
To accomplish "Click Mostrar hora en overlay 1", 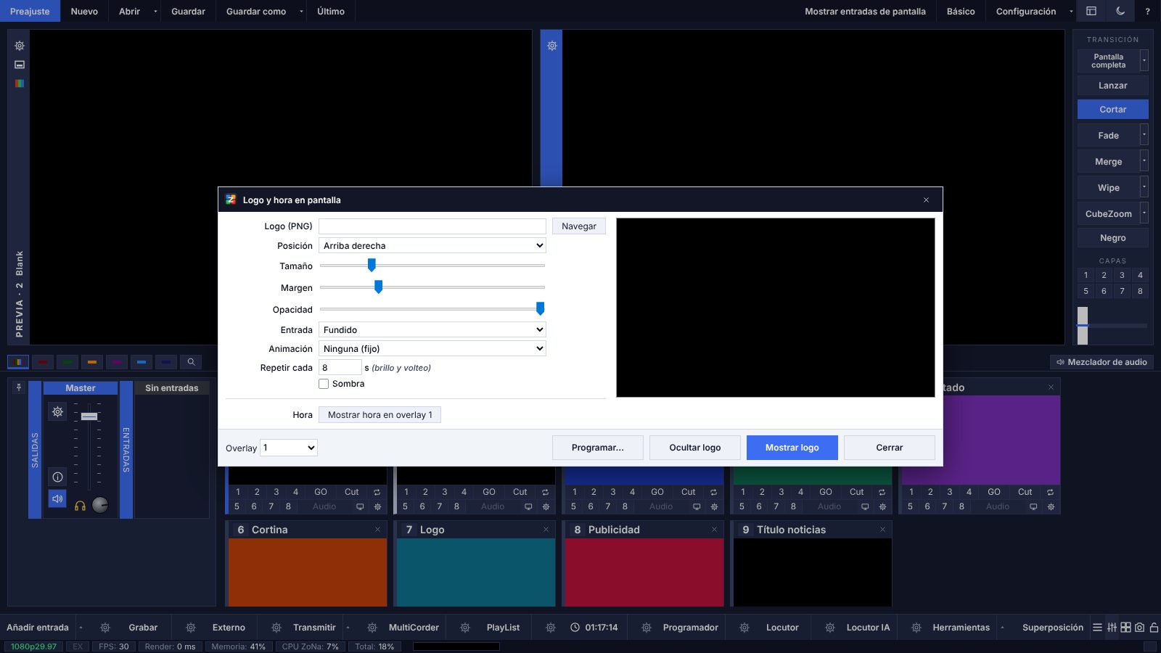I will pos(380,415).
